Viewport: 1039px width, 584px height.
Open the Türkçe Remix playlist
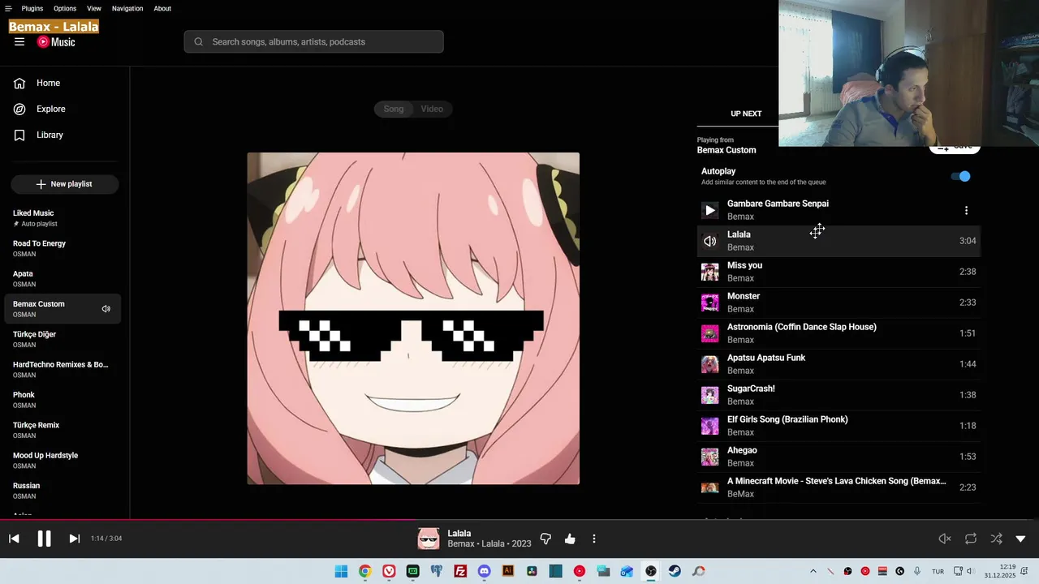[x=63, y=430]
